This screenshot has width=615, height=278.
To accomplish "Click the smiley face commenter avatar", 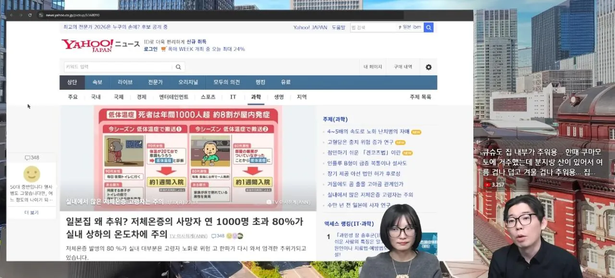I will (32, 174).
